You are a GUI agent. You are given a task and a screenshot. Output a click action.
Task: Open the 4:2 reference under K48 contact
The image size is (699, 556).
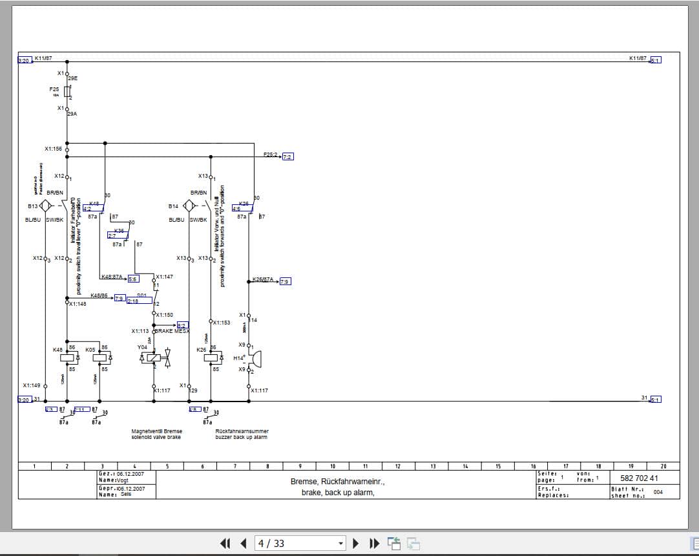click(93, 208)
